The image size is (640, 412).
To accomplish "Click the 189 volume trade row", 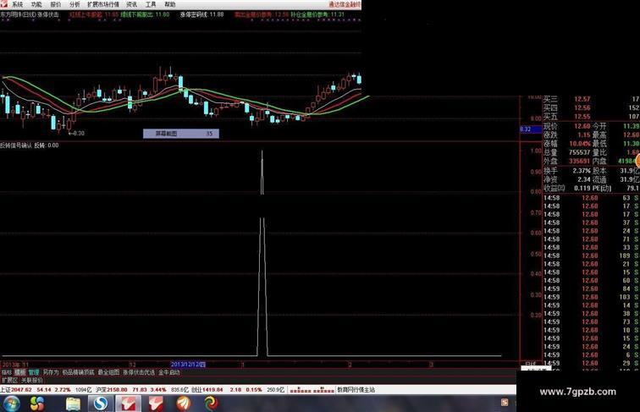I will (x=591, y=255).
